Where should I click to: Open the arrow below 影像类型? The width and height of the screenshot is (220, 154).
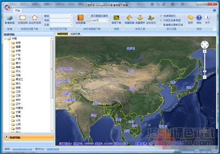point(10,25)
